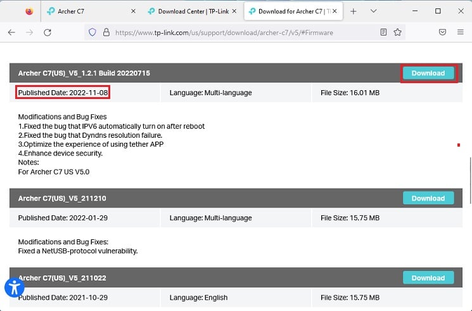The height and width of the screenshot is (311, 472).
Task: Close the Download Center tab
Action: 234,11
